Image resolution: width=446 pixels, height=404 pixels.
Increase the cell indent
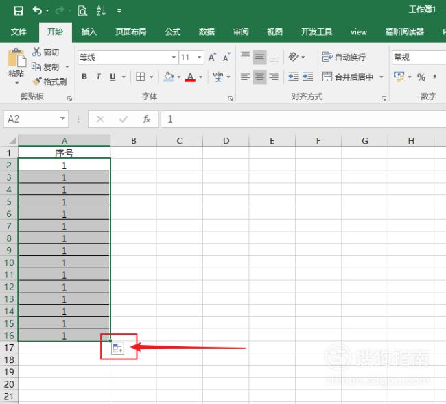307,77
